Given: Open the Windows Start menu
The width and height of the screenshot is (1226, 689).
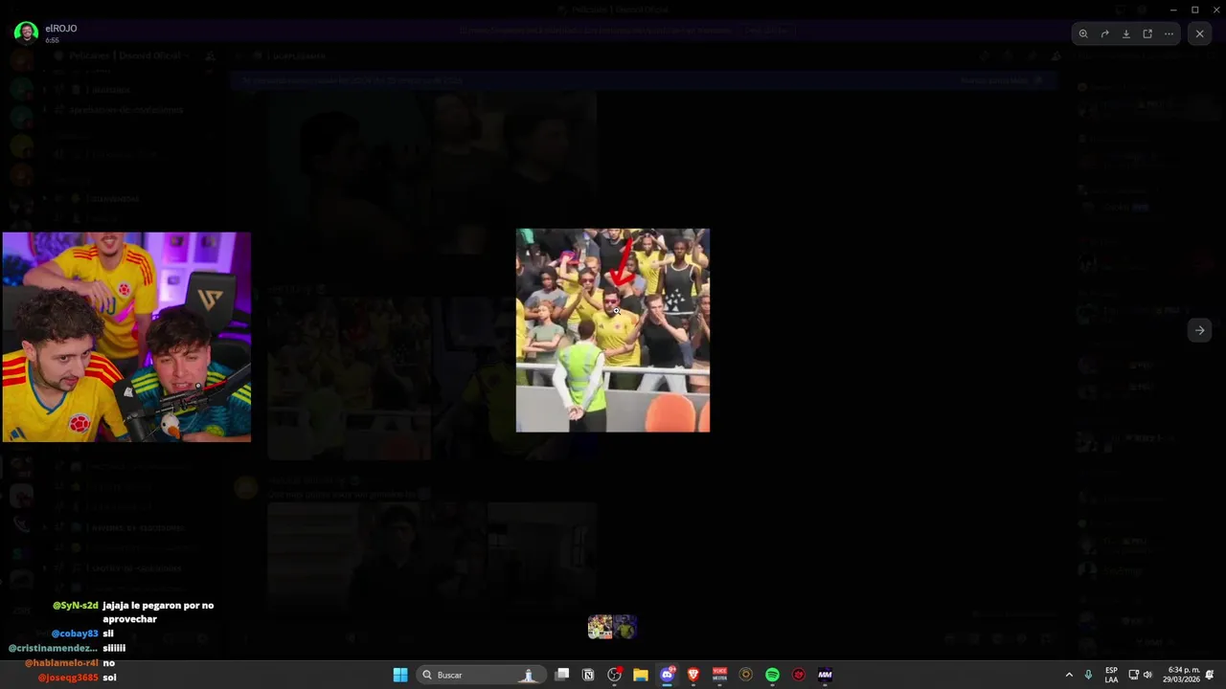Looking at the screenshot, I should coord(400,675).
